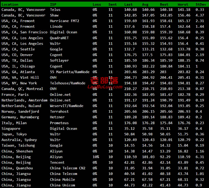Viewport: 209px width, 188px height.
Task: Select the 'StDev' column header
Action: (x=201, y=5)
